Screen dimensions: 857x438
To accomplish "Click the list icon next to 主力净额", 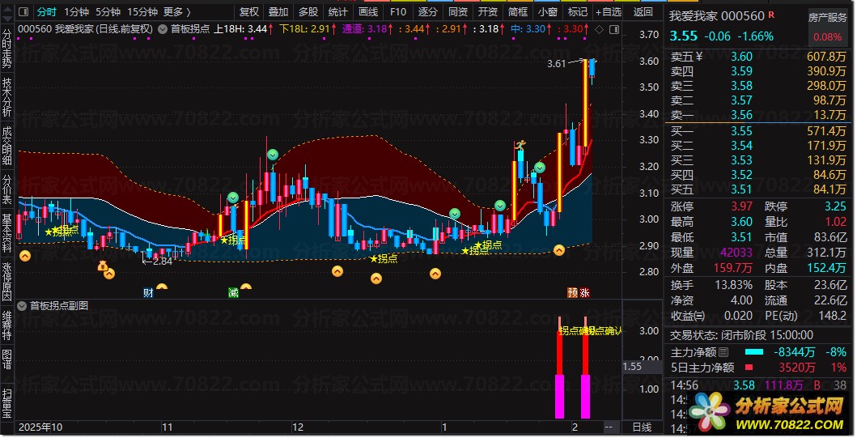I will tap(723, 352).
